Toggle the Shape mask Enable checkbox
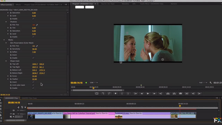Image resolution: width=222 pixels, height=125 pixels. coord(33,88)
